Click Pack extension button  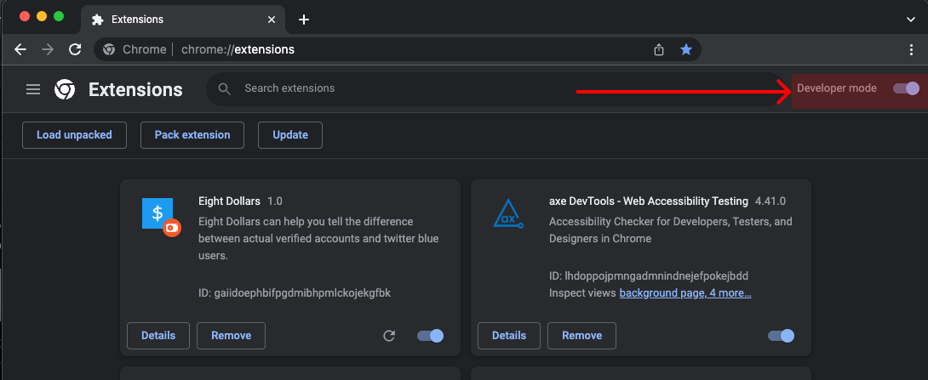pos(192,135)
